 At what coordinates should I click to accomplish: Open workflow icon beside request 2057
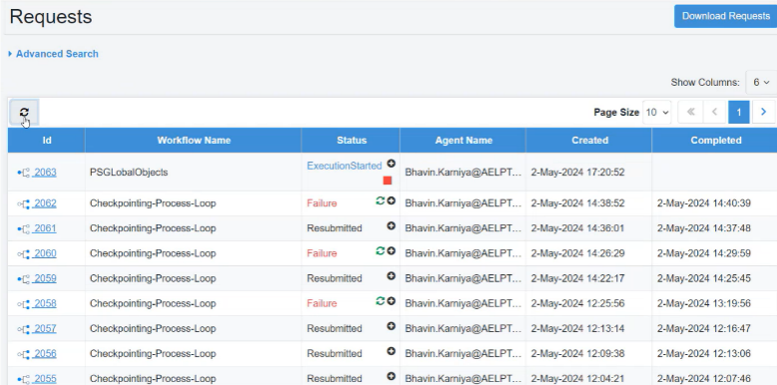[24, 328]
